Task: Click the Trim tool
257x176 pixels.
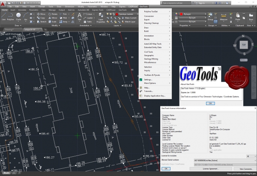Action: 63,14
